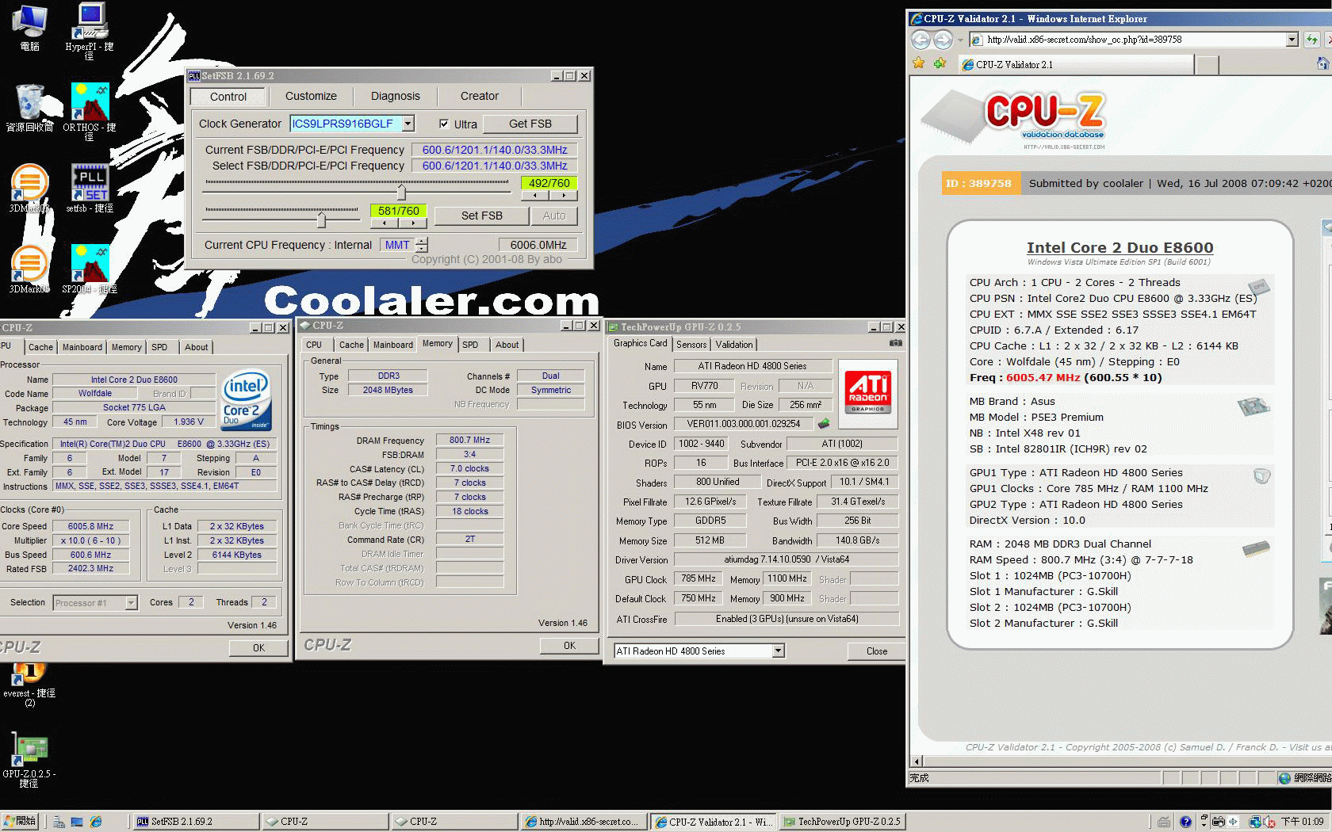Click the Start button on taskbar

[x=20, y=822]
